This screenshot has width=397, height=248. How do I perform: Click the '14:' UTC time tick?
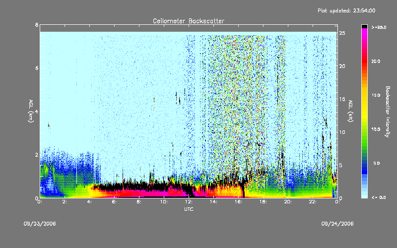[213, 202]
